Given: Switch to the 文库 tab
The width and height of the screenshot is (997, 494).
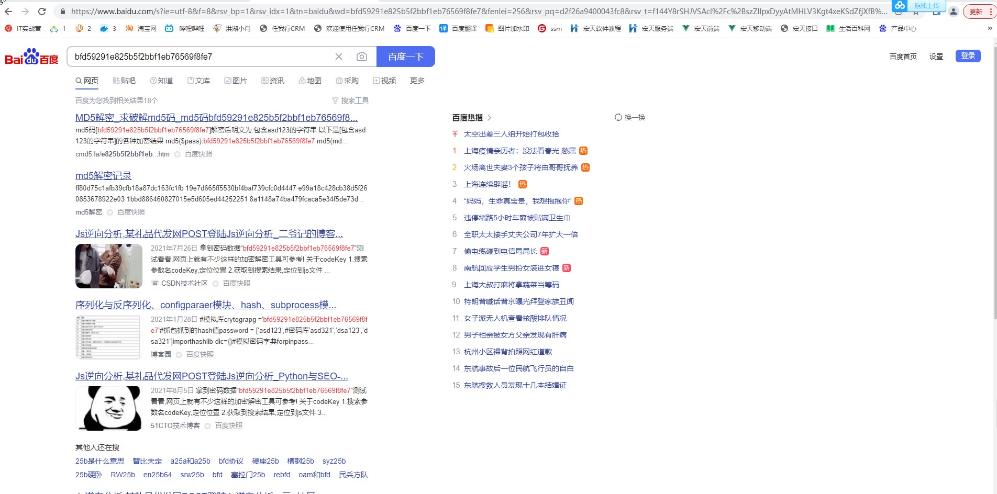Looking at the screenshot, I should pyautogui.click(x=198, y=81).
